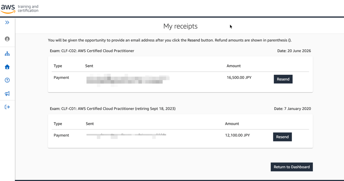Click 'Payment' in the CLF-C02 receipt
The image size is (344, 181).
click(61, 77)
